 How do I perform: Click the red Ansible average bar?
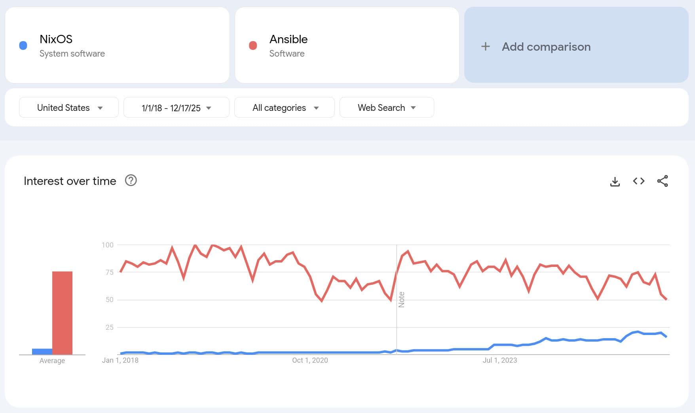62,313
